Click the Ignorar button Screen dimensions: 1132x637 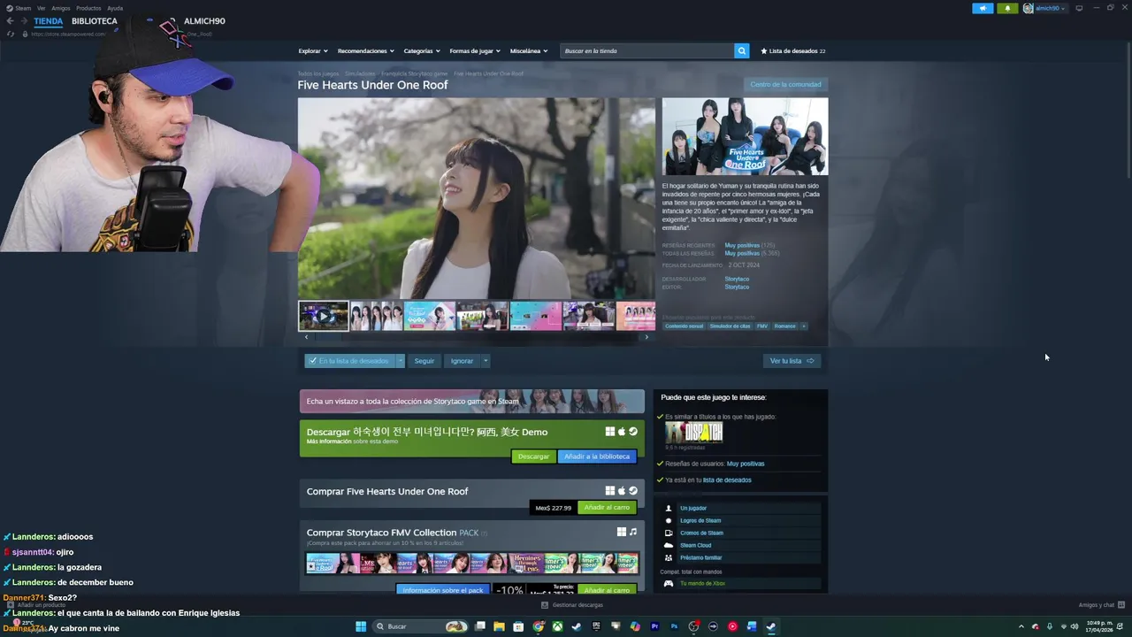[x=462, y=361]
